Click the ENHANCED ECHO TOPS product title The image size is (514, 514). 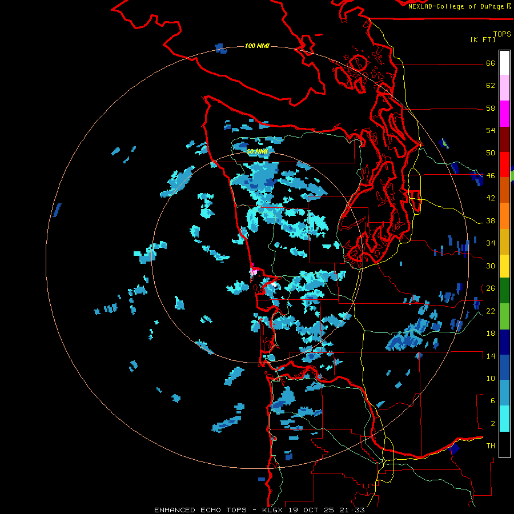click(200, 510)
